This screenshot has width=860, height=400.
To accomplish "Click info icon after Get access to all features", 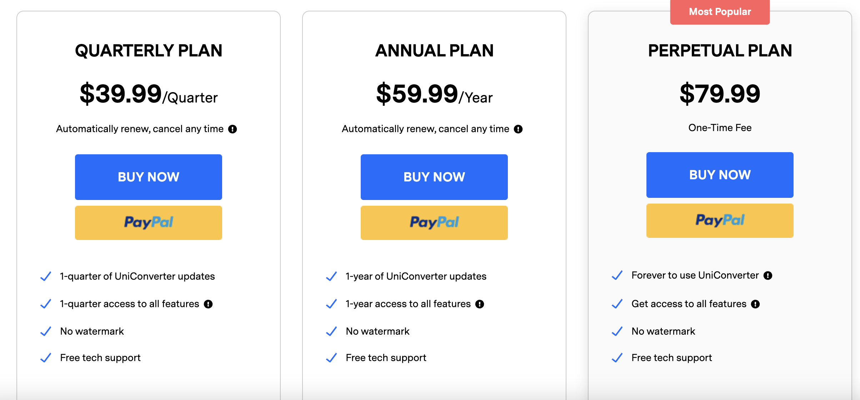I will [x=755, y=304].
